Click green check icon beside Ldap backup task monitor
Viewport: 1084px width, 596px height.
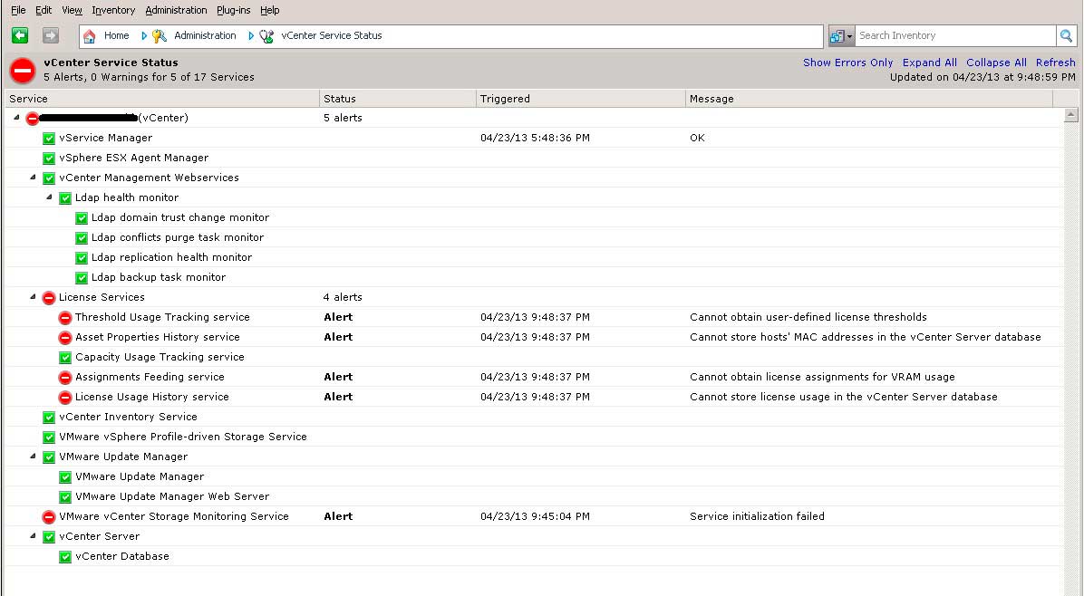pyautogui.click(x=82, y=278)
